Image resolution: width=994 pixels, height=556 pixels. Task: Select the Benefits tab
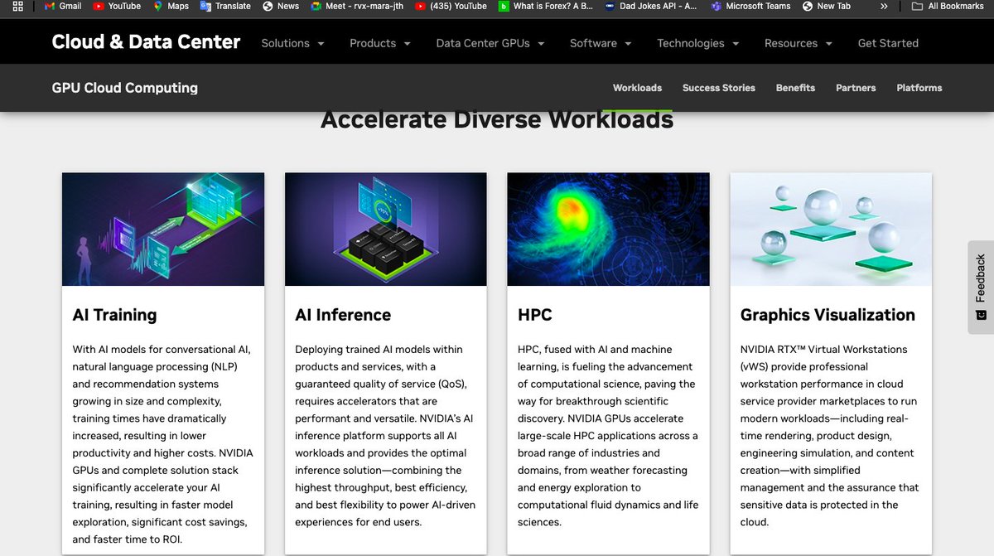point(795,88)
